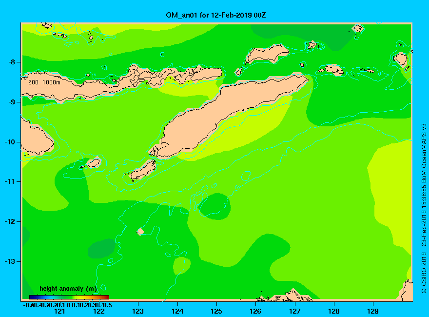Viewport: 429px width, 317px height.
Task: Click the rainbow height anomaly colorbar
Action: (69, 297)
